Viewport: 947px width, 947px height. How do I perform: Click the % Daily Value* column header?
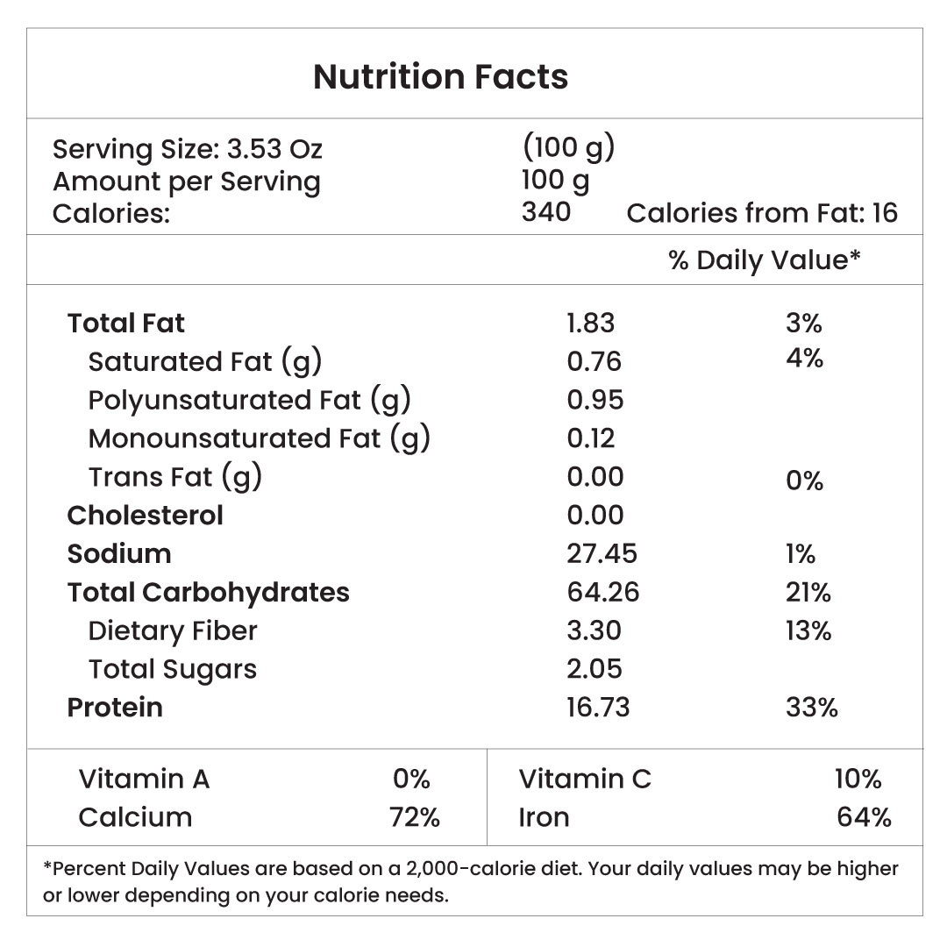coord(765,260)
